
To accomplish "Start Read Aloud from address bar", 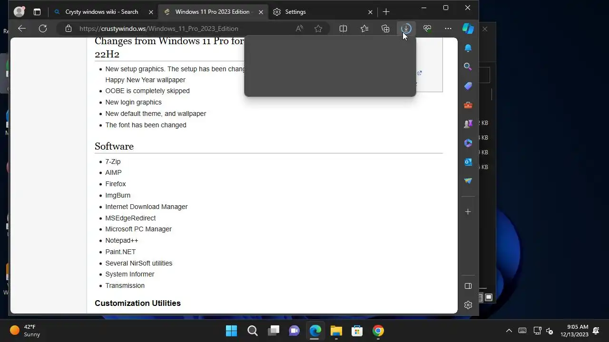I will 299,28.
